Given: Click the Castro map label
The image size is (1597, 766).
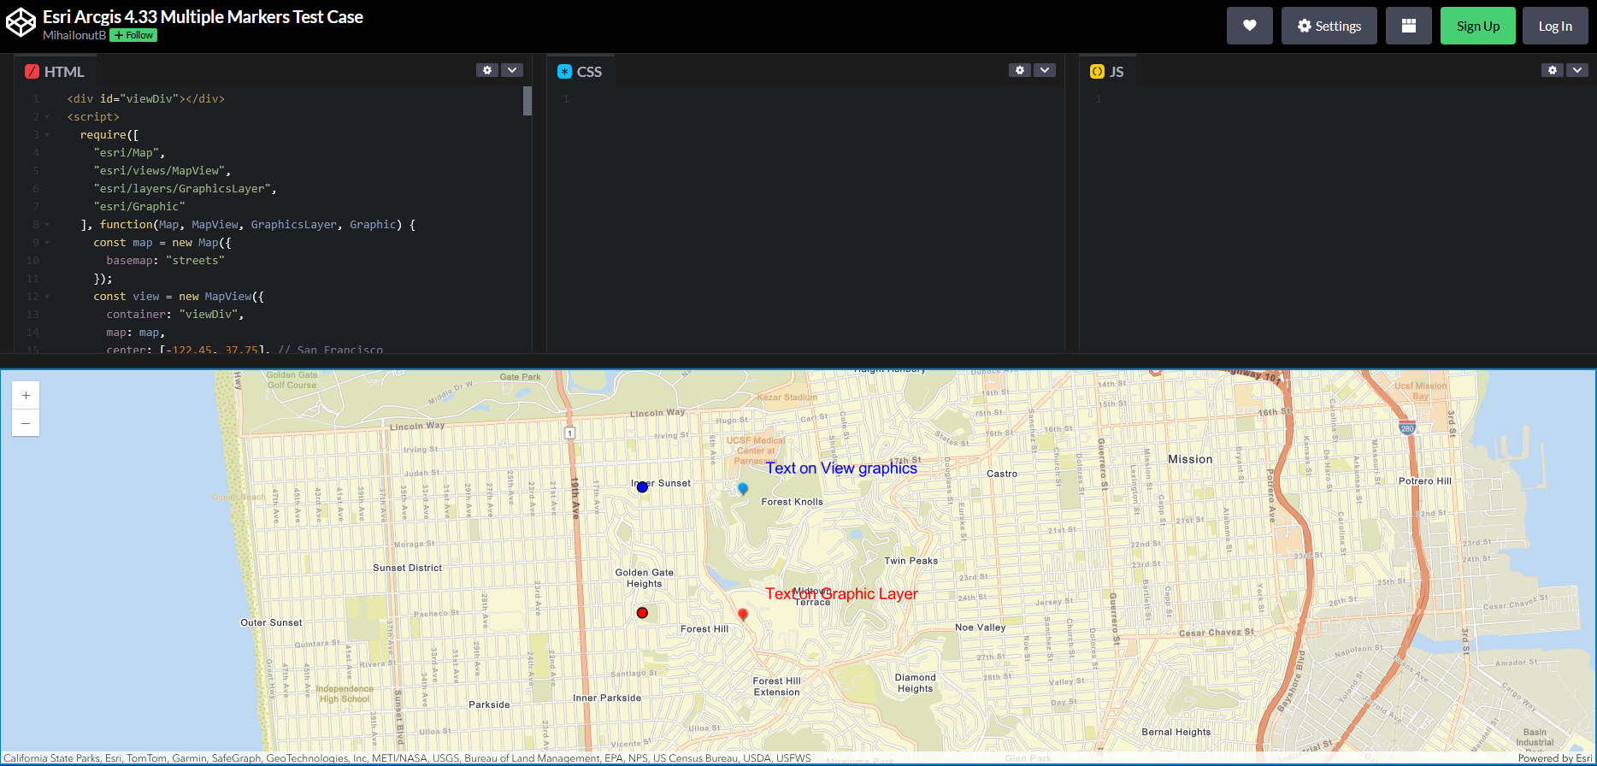Looking at the screenshot, I should click(1002, 474).
